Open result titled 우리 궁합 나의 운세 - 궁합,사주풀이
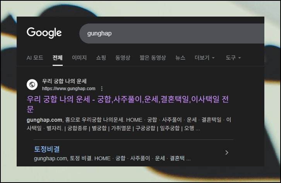Screen dimensions: 281x183 (128, 104)
